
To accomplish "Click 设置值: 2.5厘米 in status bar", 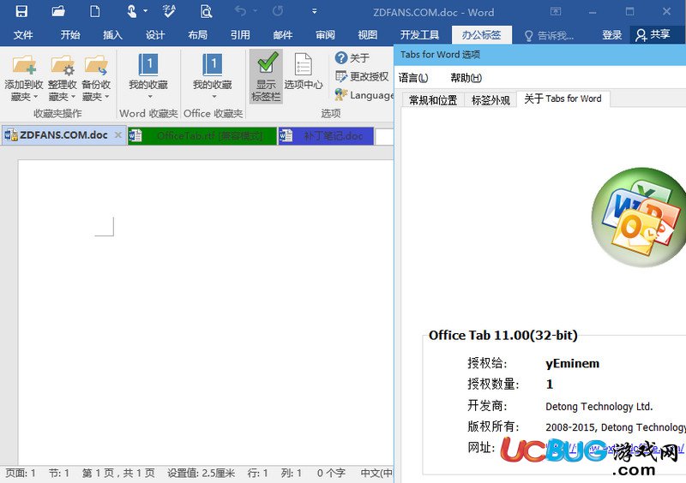I will pos(202,473).
